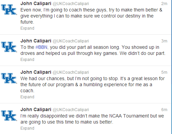This screenshot has width=172, height=134.
Task: Expand the 'We had our chances' tweet
Action: coord(27,97)
